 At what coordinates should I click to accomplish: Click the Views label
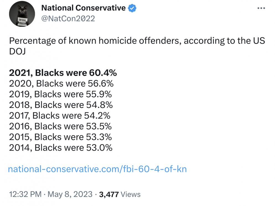tap(131, 194)
